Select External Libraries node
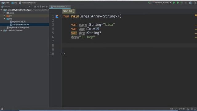The width and height of the screenshot is (197, 111). (x=13, y=31)
